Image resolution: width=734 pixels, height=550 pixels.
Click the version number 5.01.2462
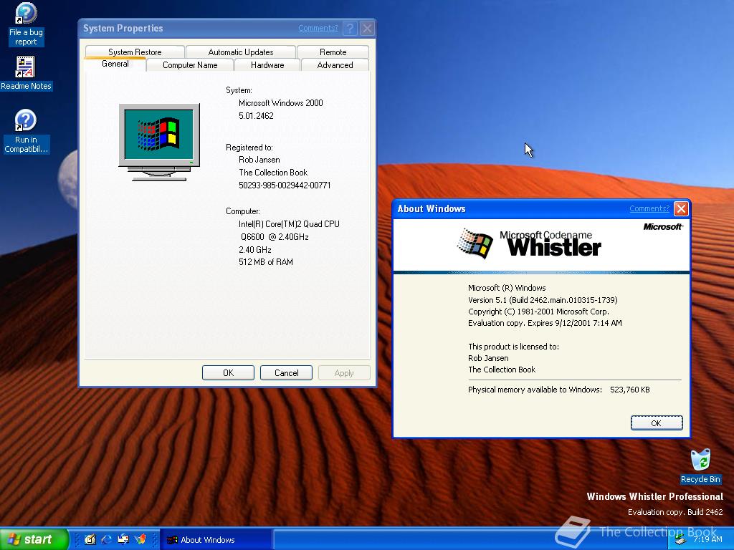pyautogui.click(x=256, y=115)
